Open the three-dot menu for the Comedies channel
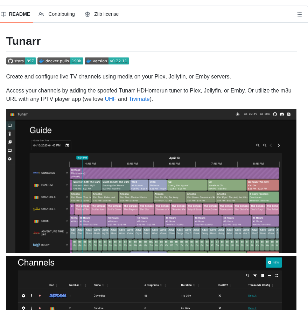The height and width of the screenshot is (310, 308). pyautogui.click(x=31, y=296)
